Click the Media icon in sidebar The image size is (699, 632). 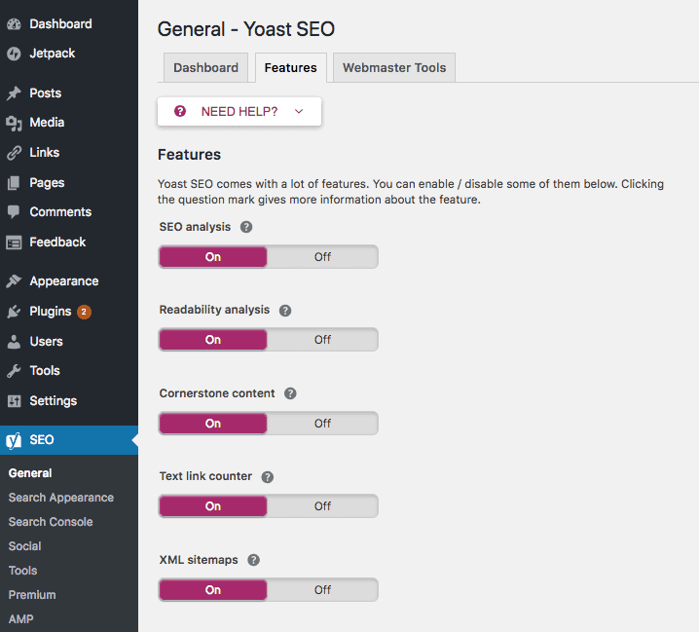[x=14, y=123]
